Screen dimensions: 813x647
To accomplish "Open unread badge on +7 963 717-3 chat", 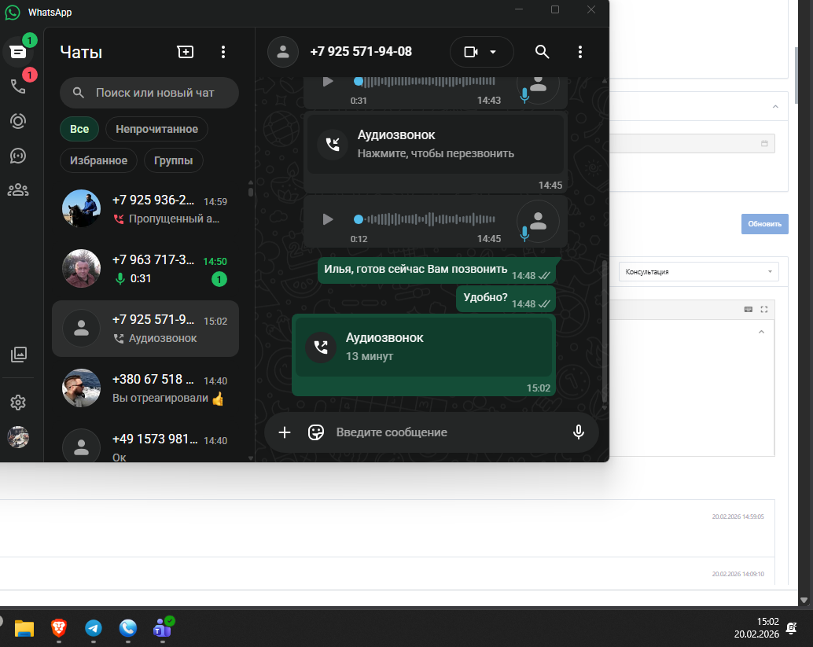I will point(219,279).
